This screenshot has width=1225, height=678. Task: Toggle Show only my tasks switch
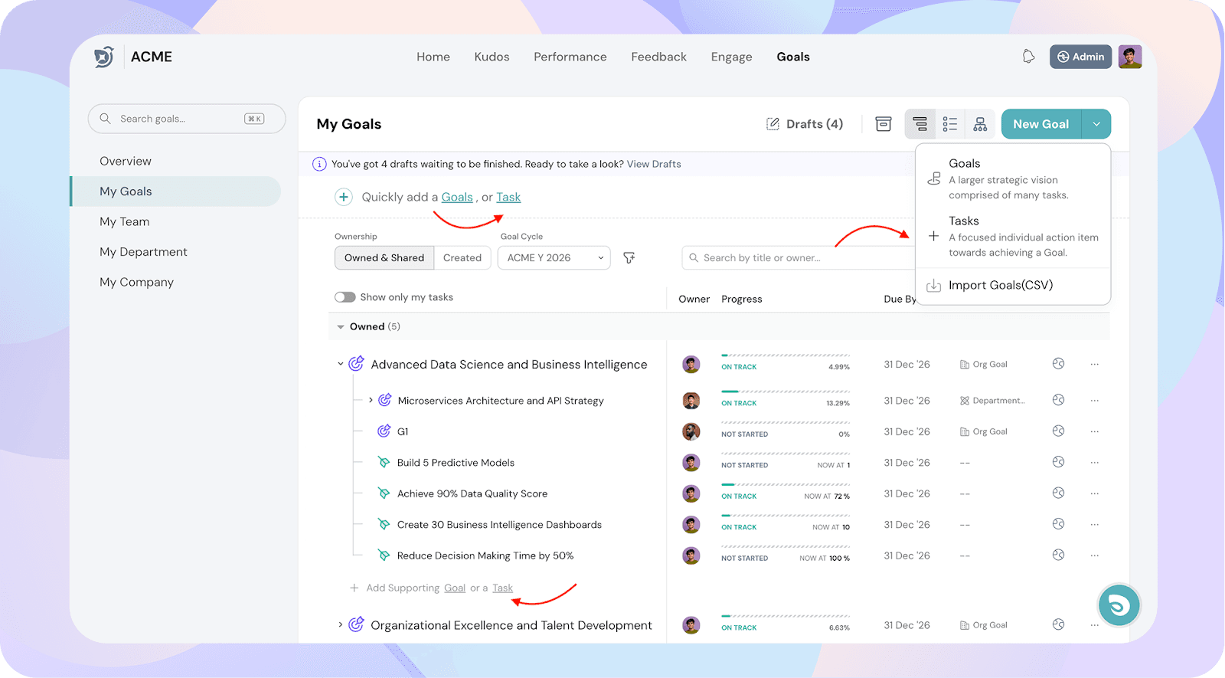[345, 297]
